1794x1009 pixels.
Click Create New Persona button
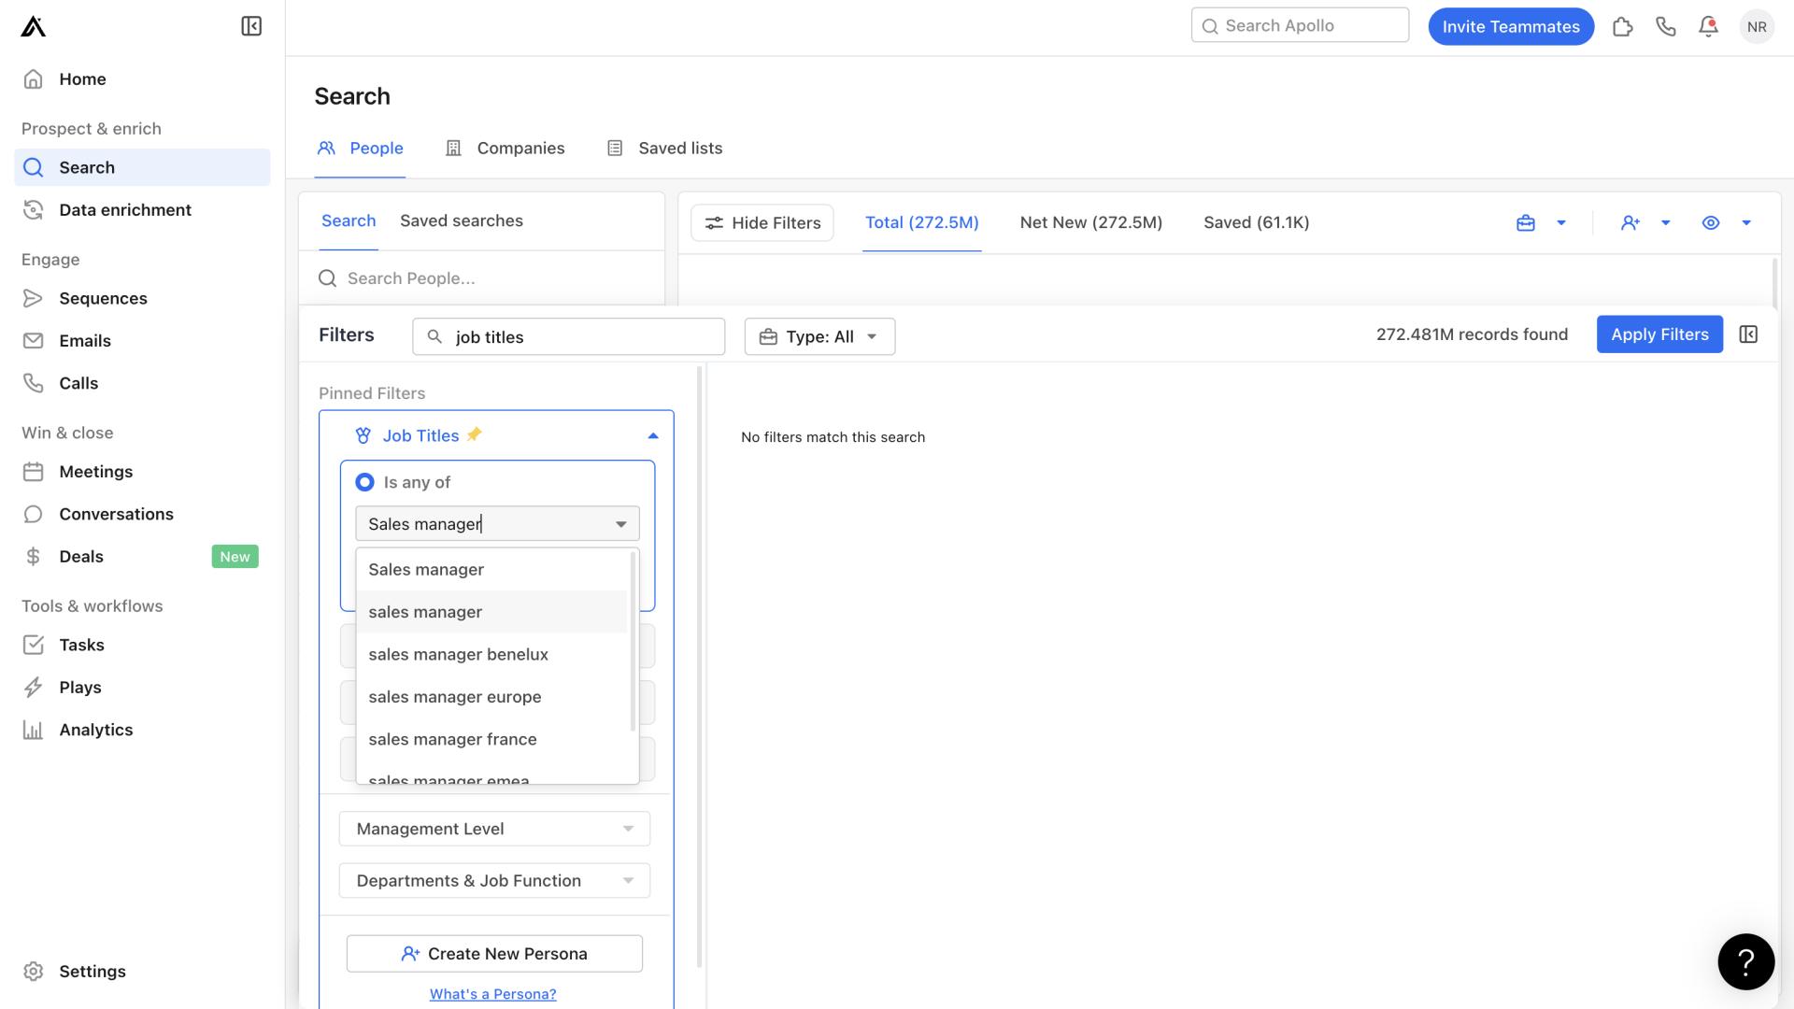[x=494, y=954]
